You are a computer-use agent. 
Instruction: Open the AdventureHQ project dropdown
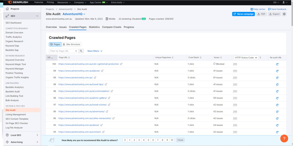click(x=74, y=14)
